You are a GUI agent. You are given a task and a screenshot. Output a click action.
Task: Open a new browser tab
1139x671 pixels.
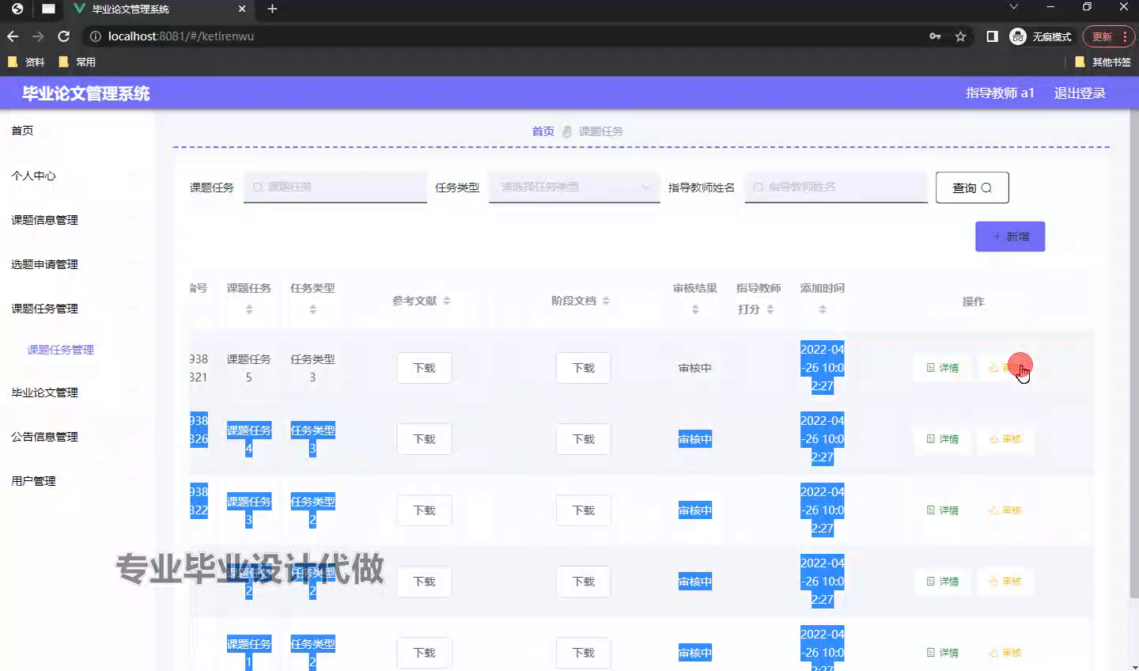click(272, 9)
